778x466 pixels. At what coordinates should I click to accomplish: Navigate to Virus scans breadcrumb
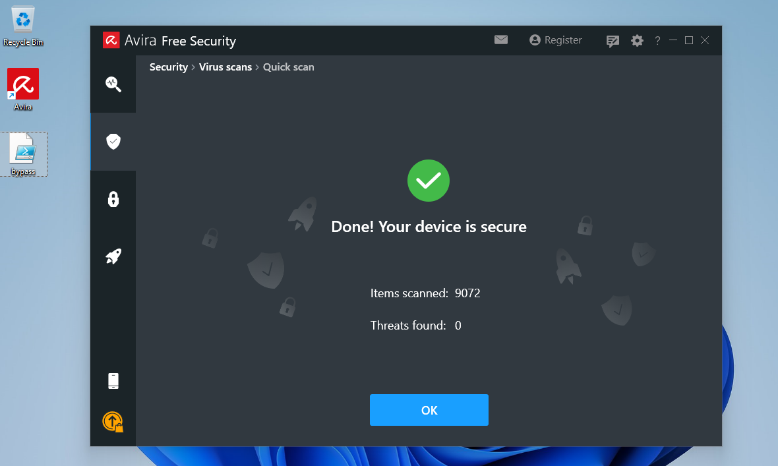pos(225,67)
